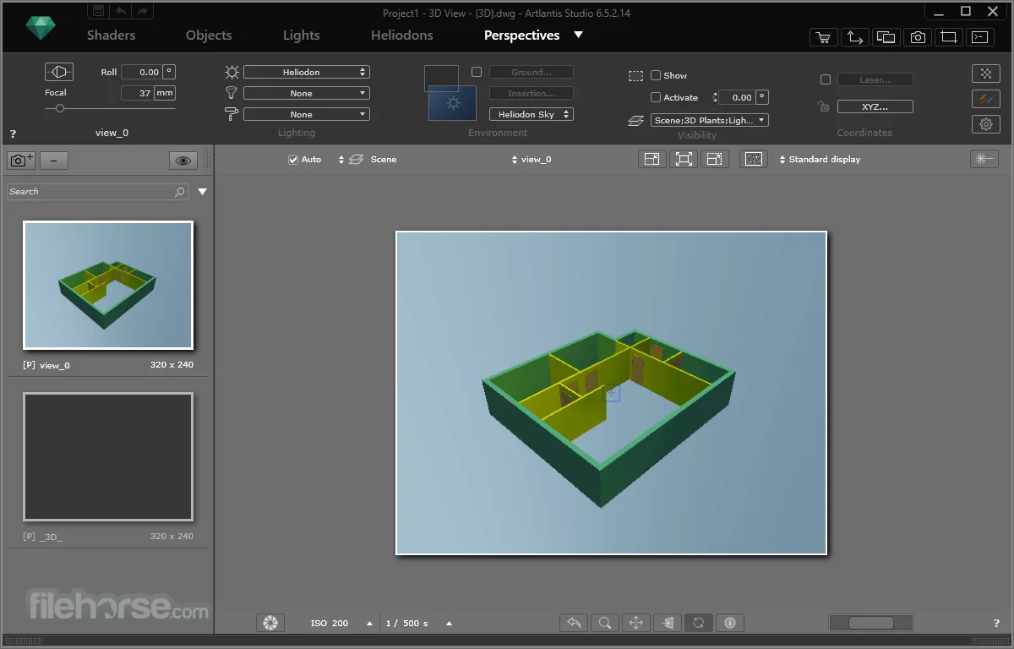Check the Activate checkbox in Visibility
The image size is (1014, 649).
click(656, 97)
